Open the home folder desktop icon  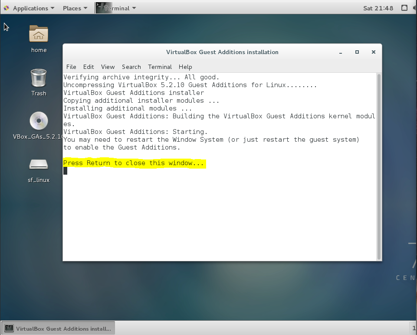pyautogui.click(x=39, y=34)
